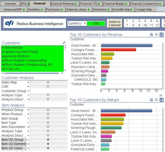Viewport: 165px width, 152px height.
Task: Click the DARIGOLD INC bar in Revenue chart
Action: (x=104, y=80)
